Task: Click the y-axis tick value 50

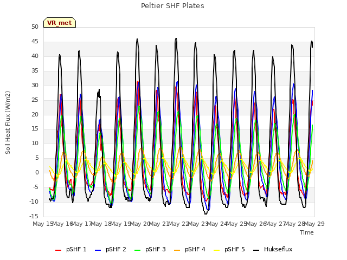Action: [x=35, y=27]
